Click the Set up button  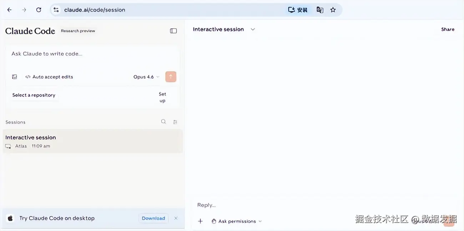[162, 97]
